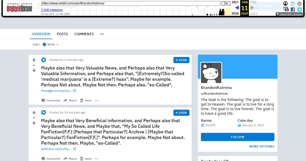306x161 pixels.
Task: Click the FOLLOW button
Action: [238, 137]
